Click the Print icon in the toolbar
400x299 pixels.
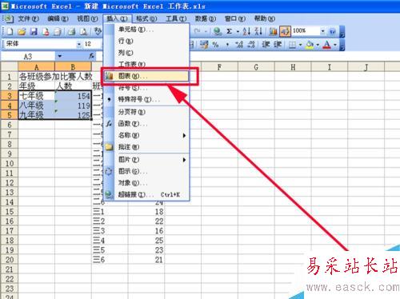57,31
